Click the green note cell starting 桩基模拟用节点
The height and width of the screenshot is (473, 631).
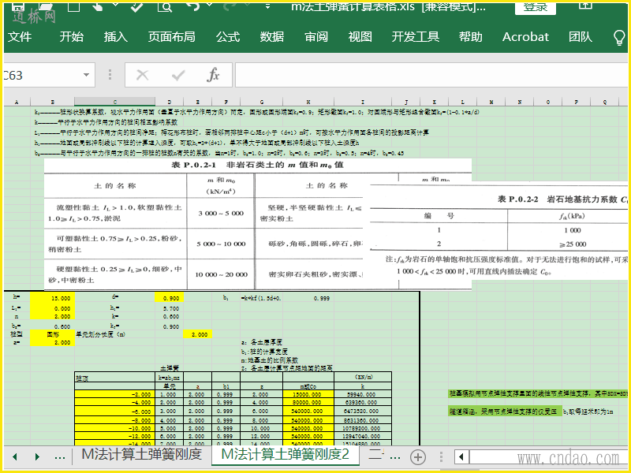(x=538, y=393)
